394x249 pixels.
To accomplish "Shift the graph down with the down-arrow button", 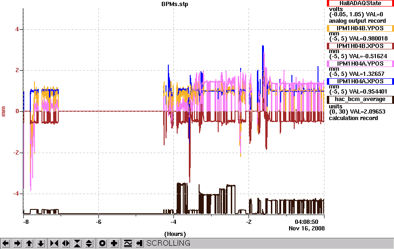I will pos(41,243).
